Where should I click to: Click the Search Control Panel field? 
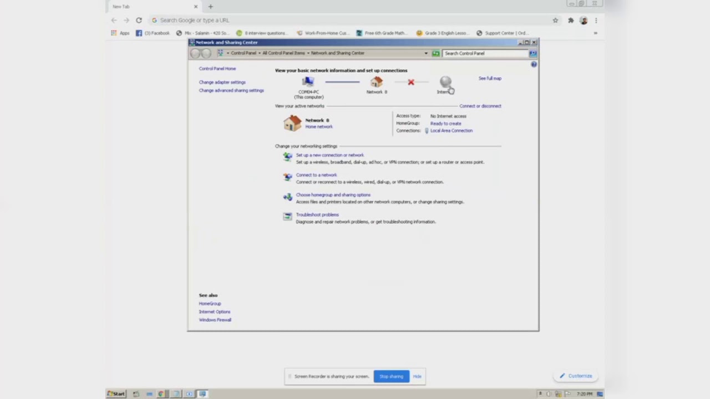(485, 53)
